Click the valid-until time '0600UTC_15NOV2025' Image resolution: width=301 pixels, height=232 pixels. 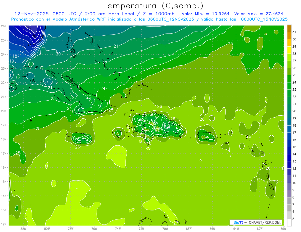click(264, 19)
